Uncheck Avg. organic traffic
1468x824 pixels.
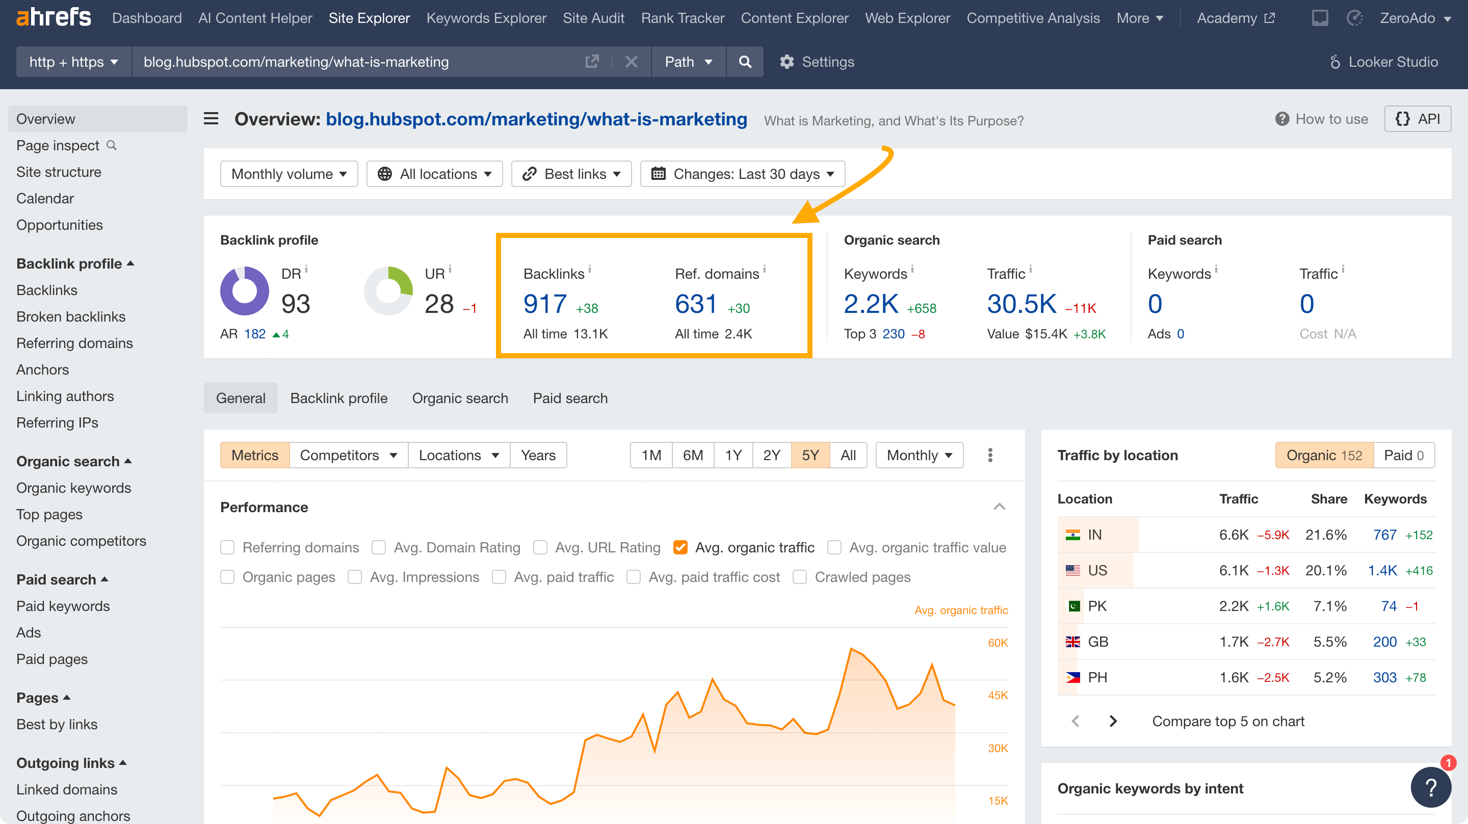click(x=680, y=547)
